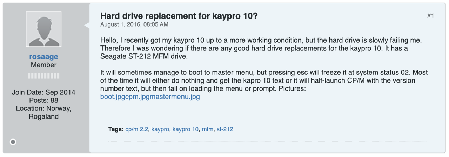Image resolution: width=449 pixels, height=157 pixels.
Task: Click the Posts: 88 count
Action: pos(43,100)
